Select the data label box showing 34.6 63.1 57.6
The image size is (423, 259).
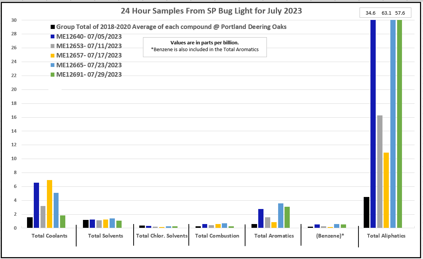point(385,13)
